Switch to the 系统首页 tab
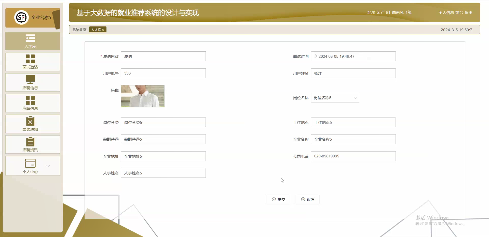Screen dimensions: 489x237 (79, 29)
